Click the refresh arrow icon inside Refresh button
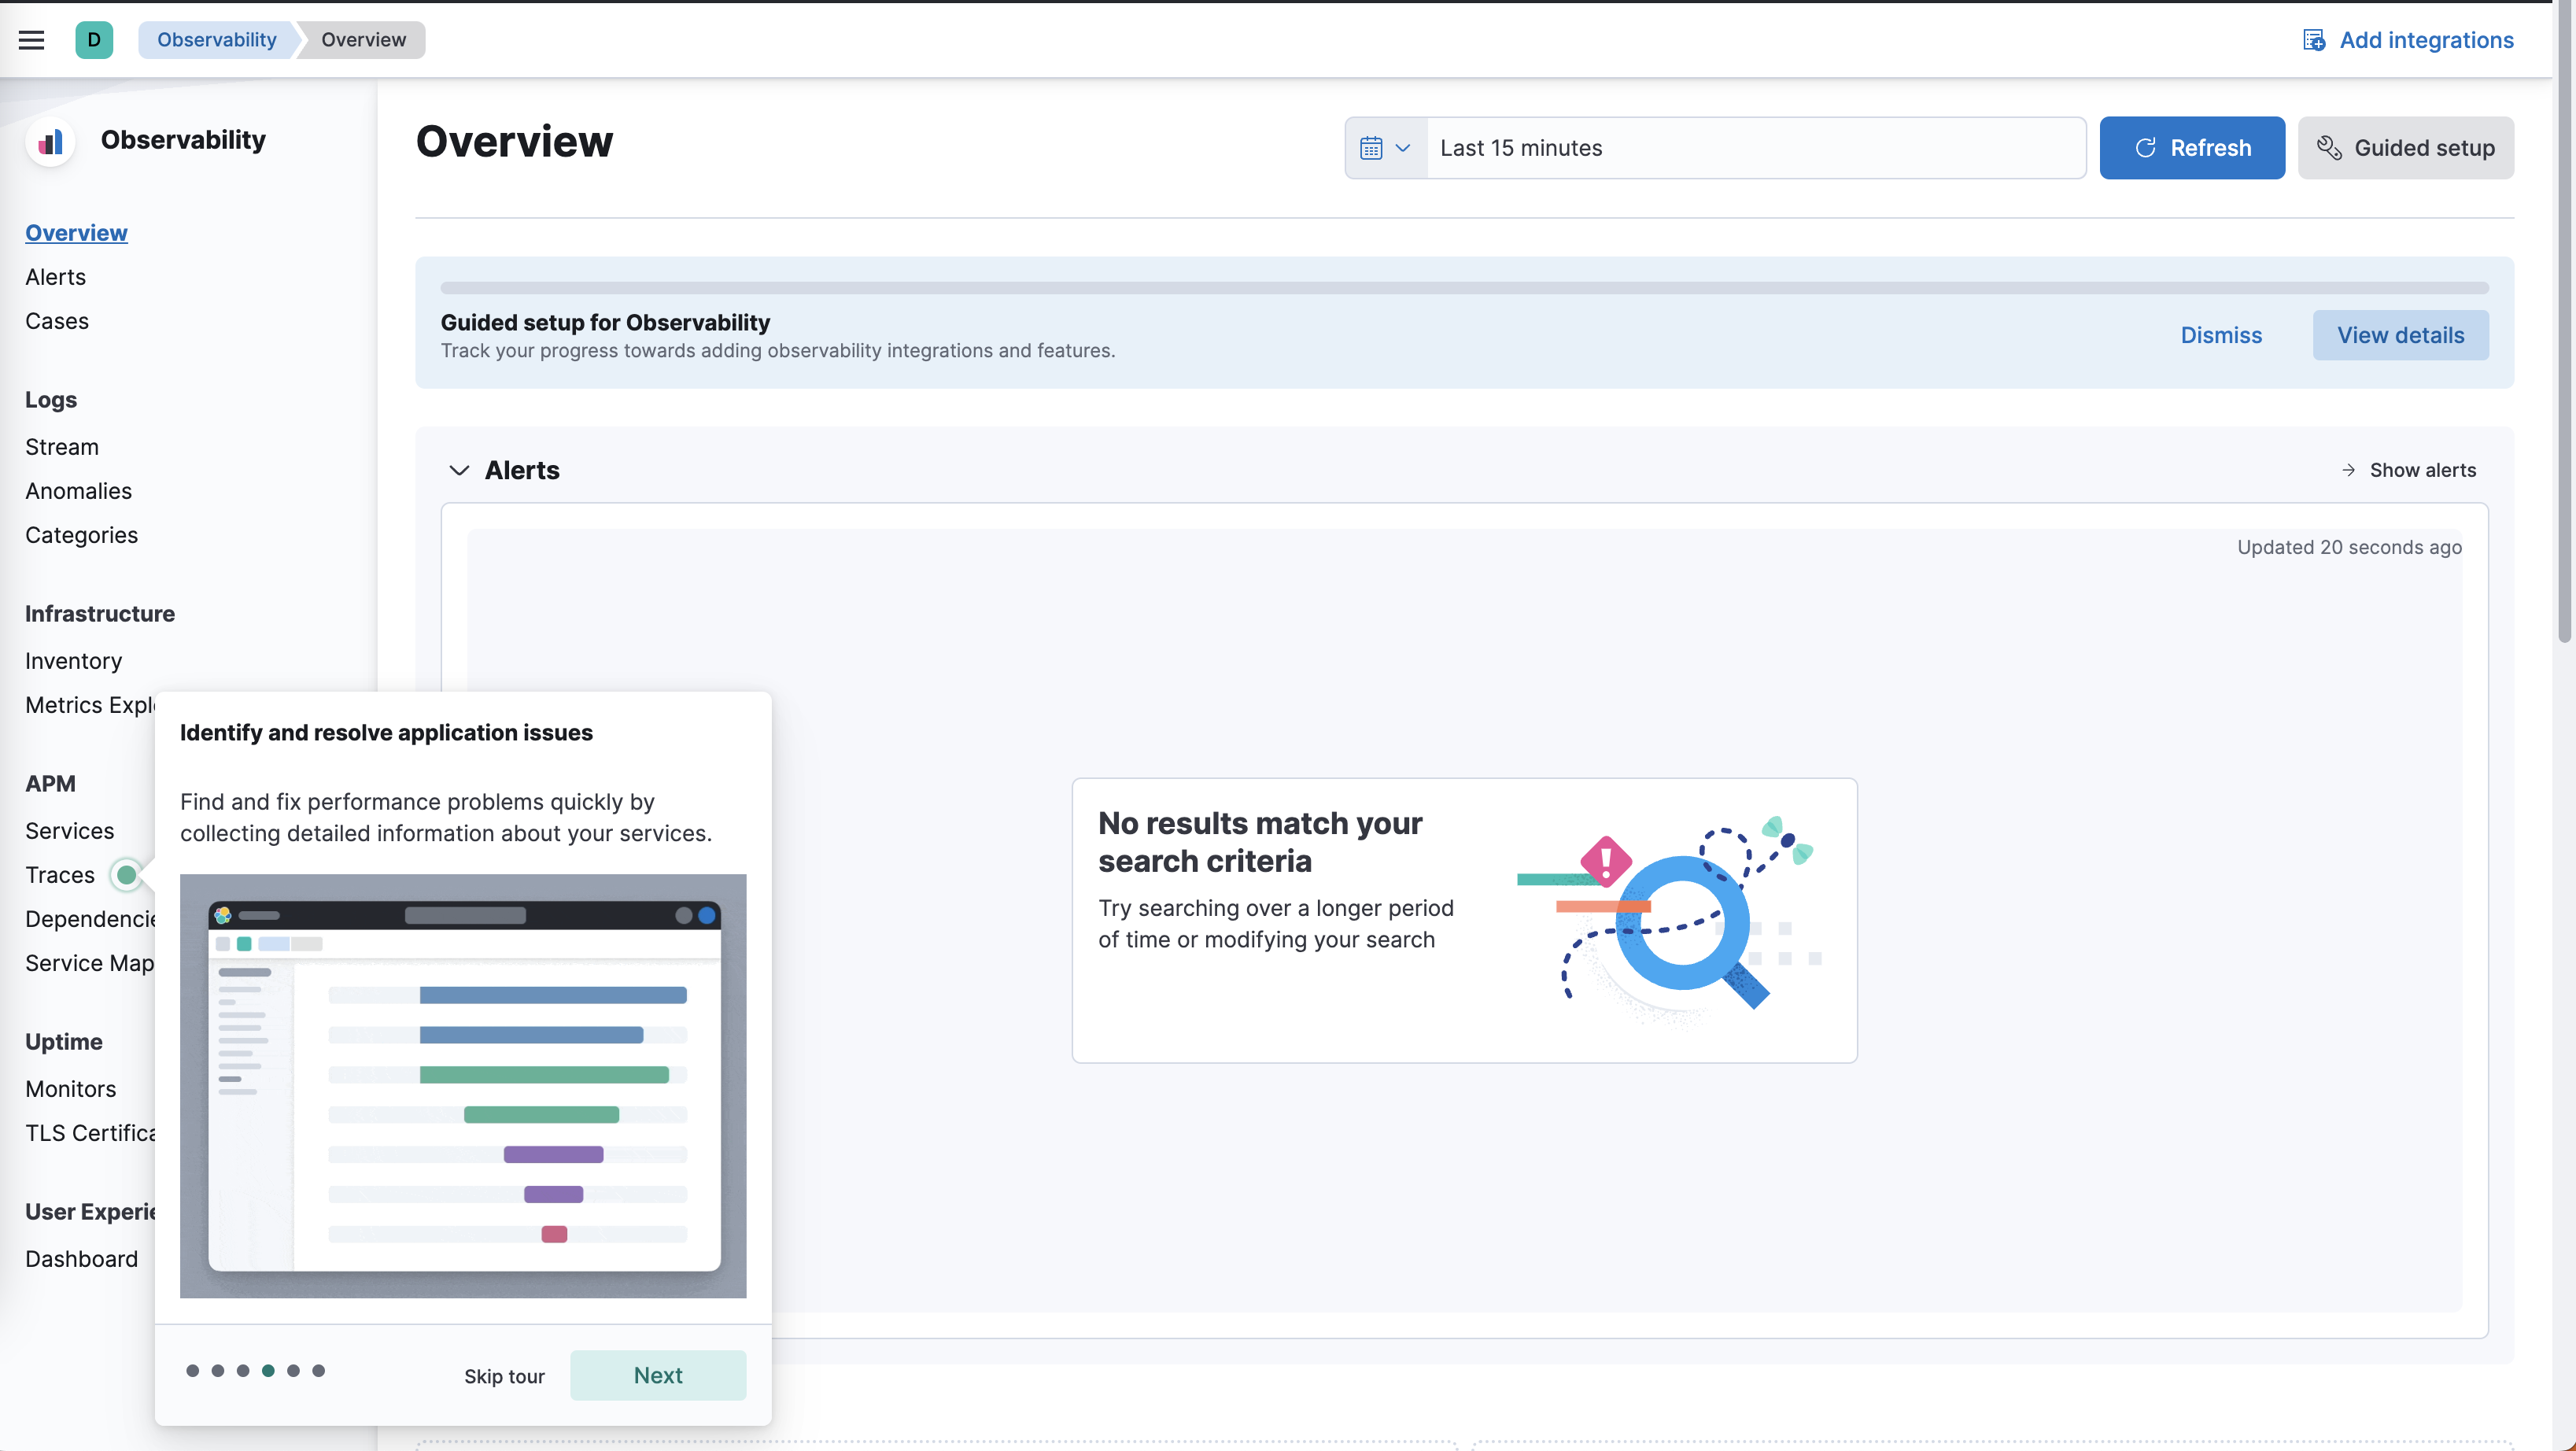This screenshot has width=2576, height=1451. click(2144, 147)
